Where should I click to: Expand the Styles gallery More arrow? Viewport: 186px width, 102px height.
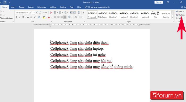click(172, 18)
